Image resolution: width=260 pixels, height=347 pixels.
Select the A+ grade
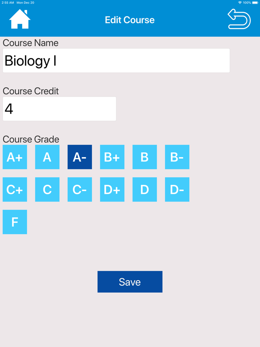click(14, 157)
